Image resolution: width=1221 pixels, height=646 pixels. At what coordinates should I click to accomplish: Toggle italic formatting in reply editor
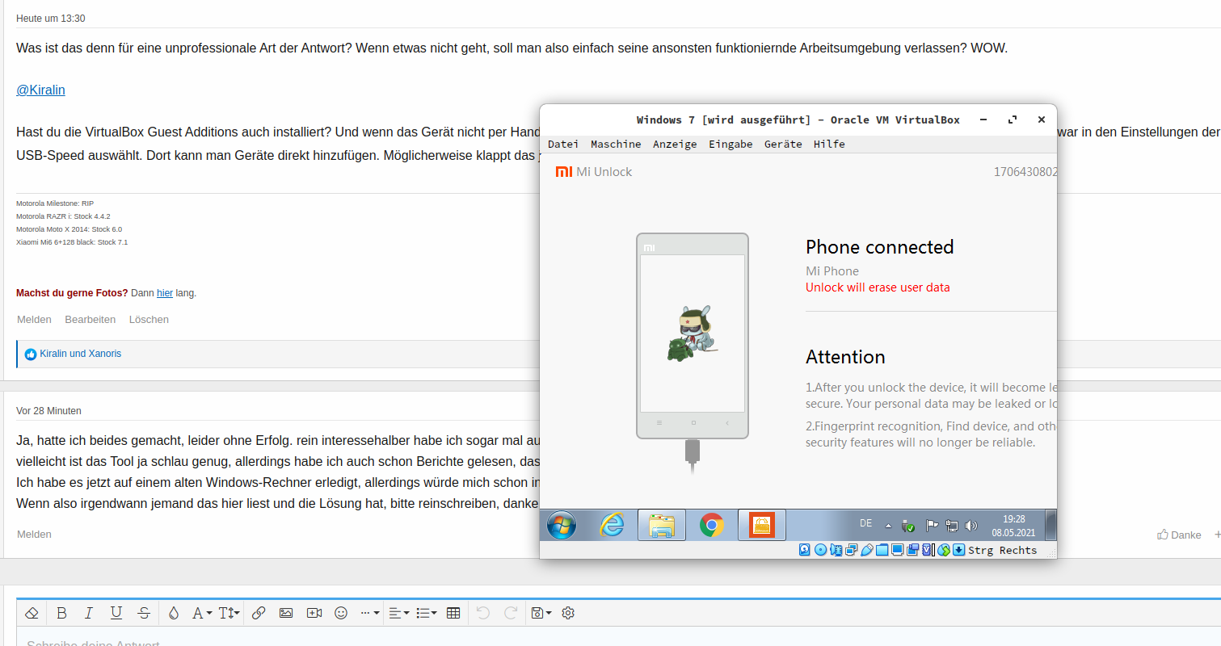point(89,613)
